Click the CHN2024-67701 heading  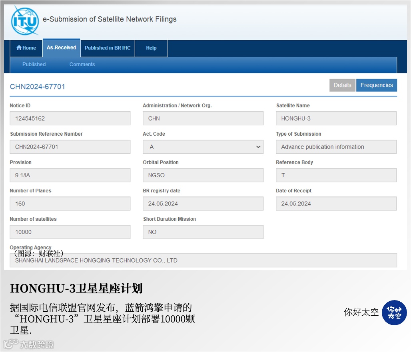38,87
